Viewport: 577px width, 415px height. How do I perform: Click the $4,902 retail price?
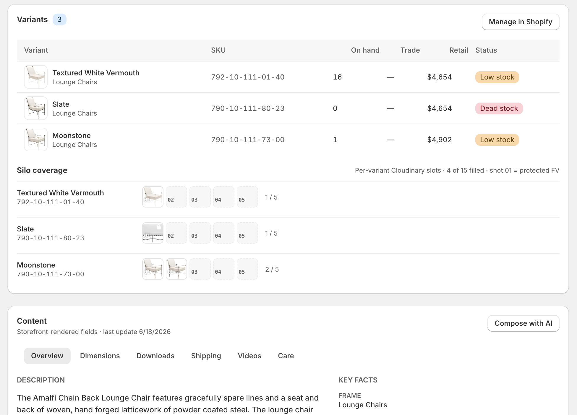(439, 140)
